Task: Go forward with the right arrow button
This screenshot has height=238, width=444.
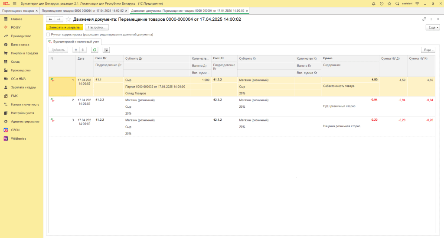Action: (59, 19)
